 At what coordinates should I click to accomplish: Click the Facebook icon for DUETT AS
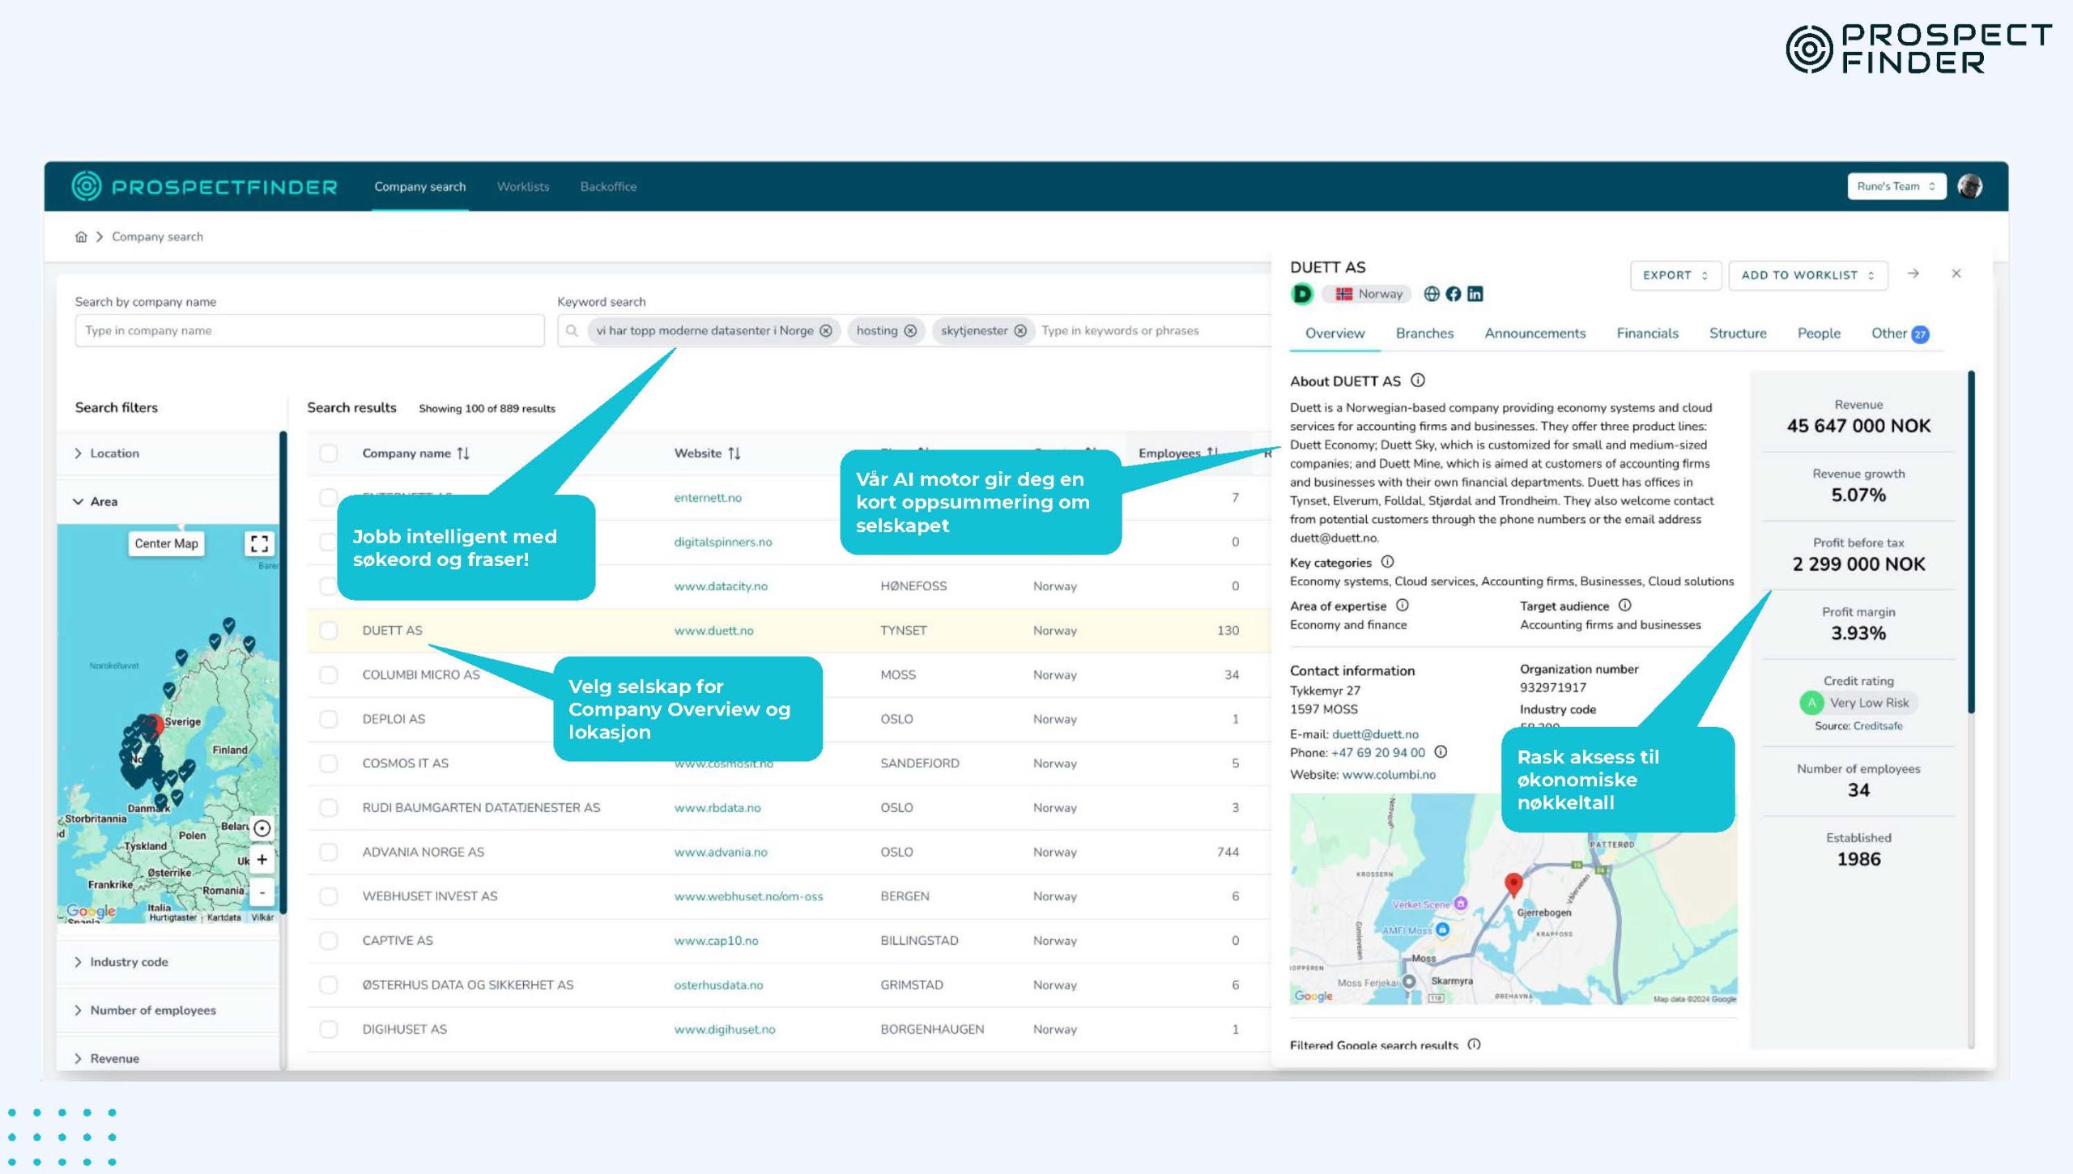(x=1454, y=294)
